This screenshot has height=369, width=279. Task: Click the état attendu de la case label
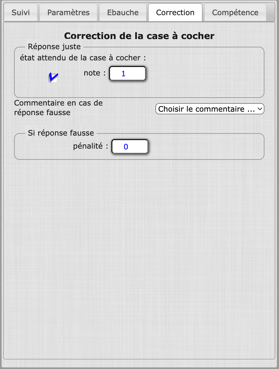click(x=83, y=58)
